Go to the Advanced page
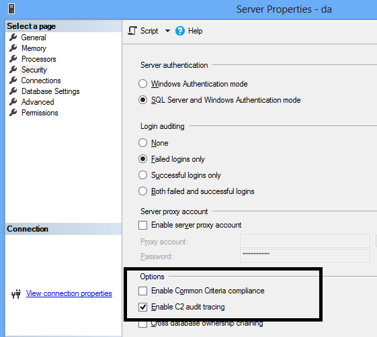The width and height of the screenshot is (377, 337). pos(38,102)
